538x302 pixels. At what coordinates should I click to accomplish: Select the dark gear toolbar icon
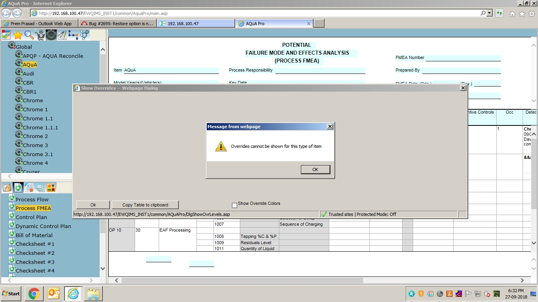coord(51,35)
